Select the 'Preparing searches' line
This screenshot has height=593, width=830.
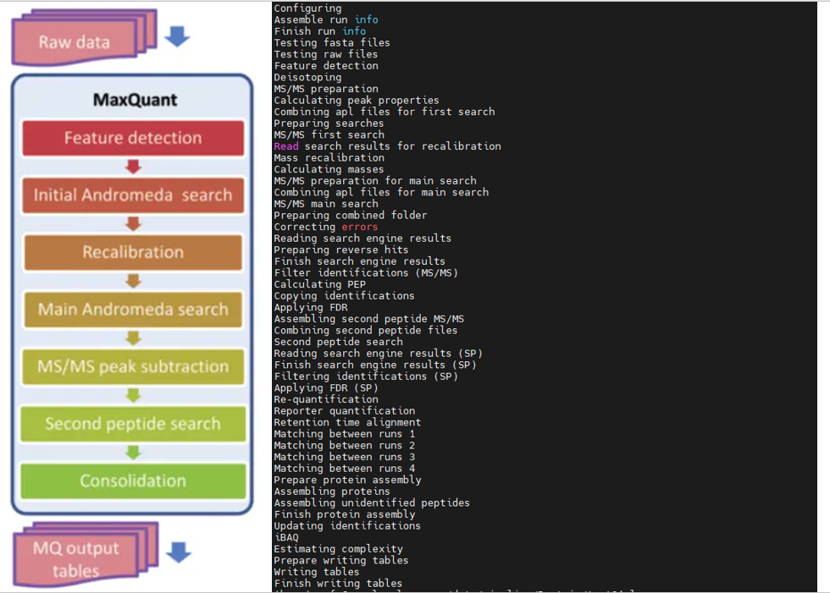click(329, 124)
